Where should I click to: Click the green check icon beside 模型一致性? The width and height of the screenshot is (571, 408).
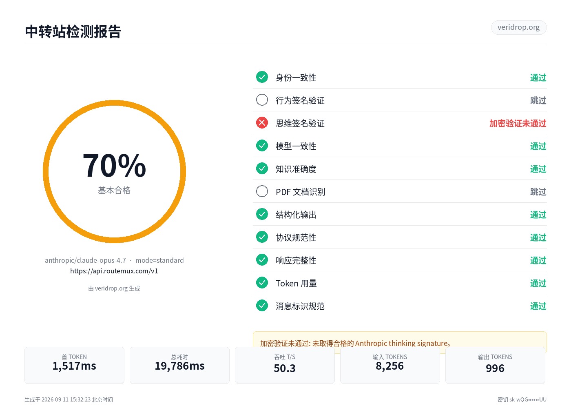click(262, 146)
